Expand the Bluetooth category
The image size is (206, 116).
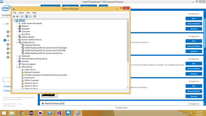pos(17,29)
